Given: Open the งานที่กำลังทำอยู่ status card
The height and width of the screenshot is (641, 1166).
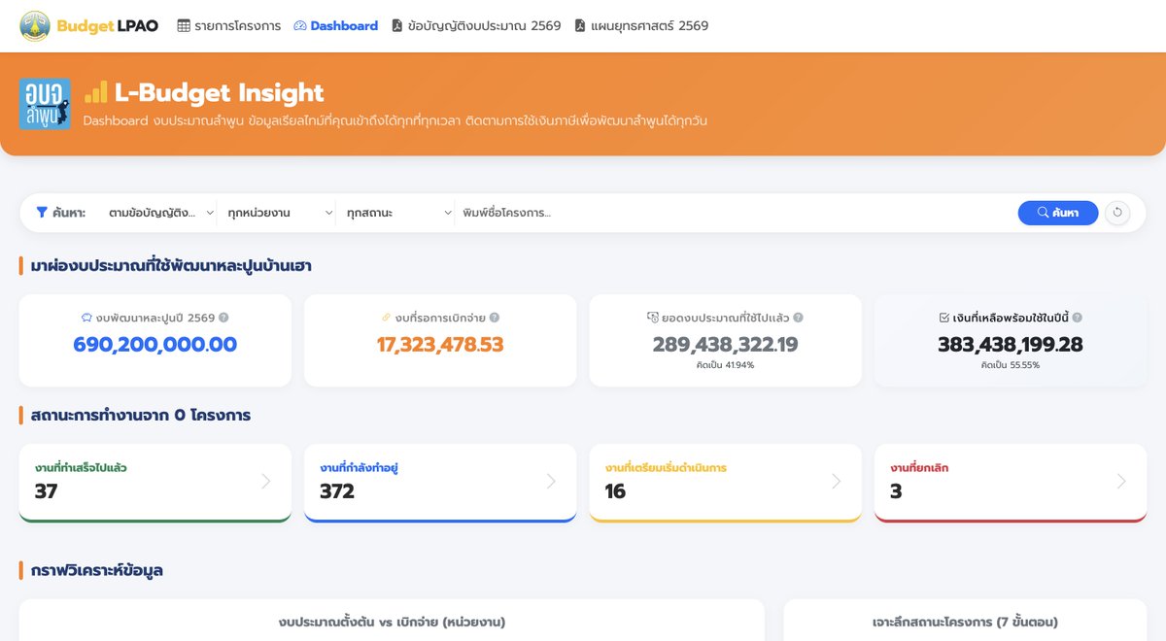Looking at the screenshot, I should [x=440, y=483].
